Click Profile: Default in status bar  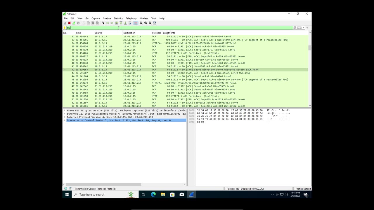coord(303,189)
